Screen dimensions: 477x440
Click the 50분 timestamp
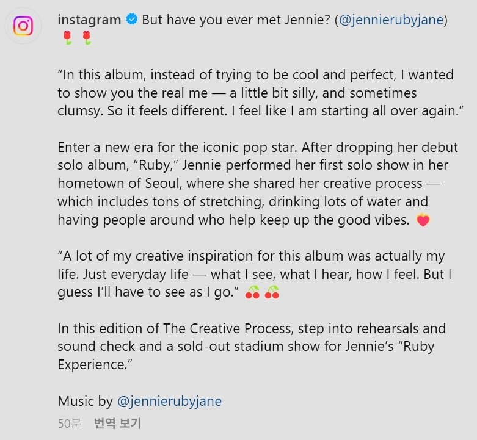click(x=70, y=424)
